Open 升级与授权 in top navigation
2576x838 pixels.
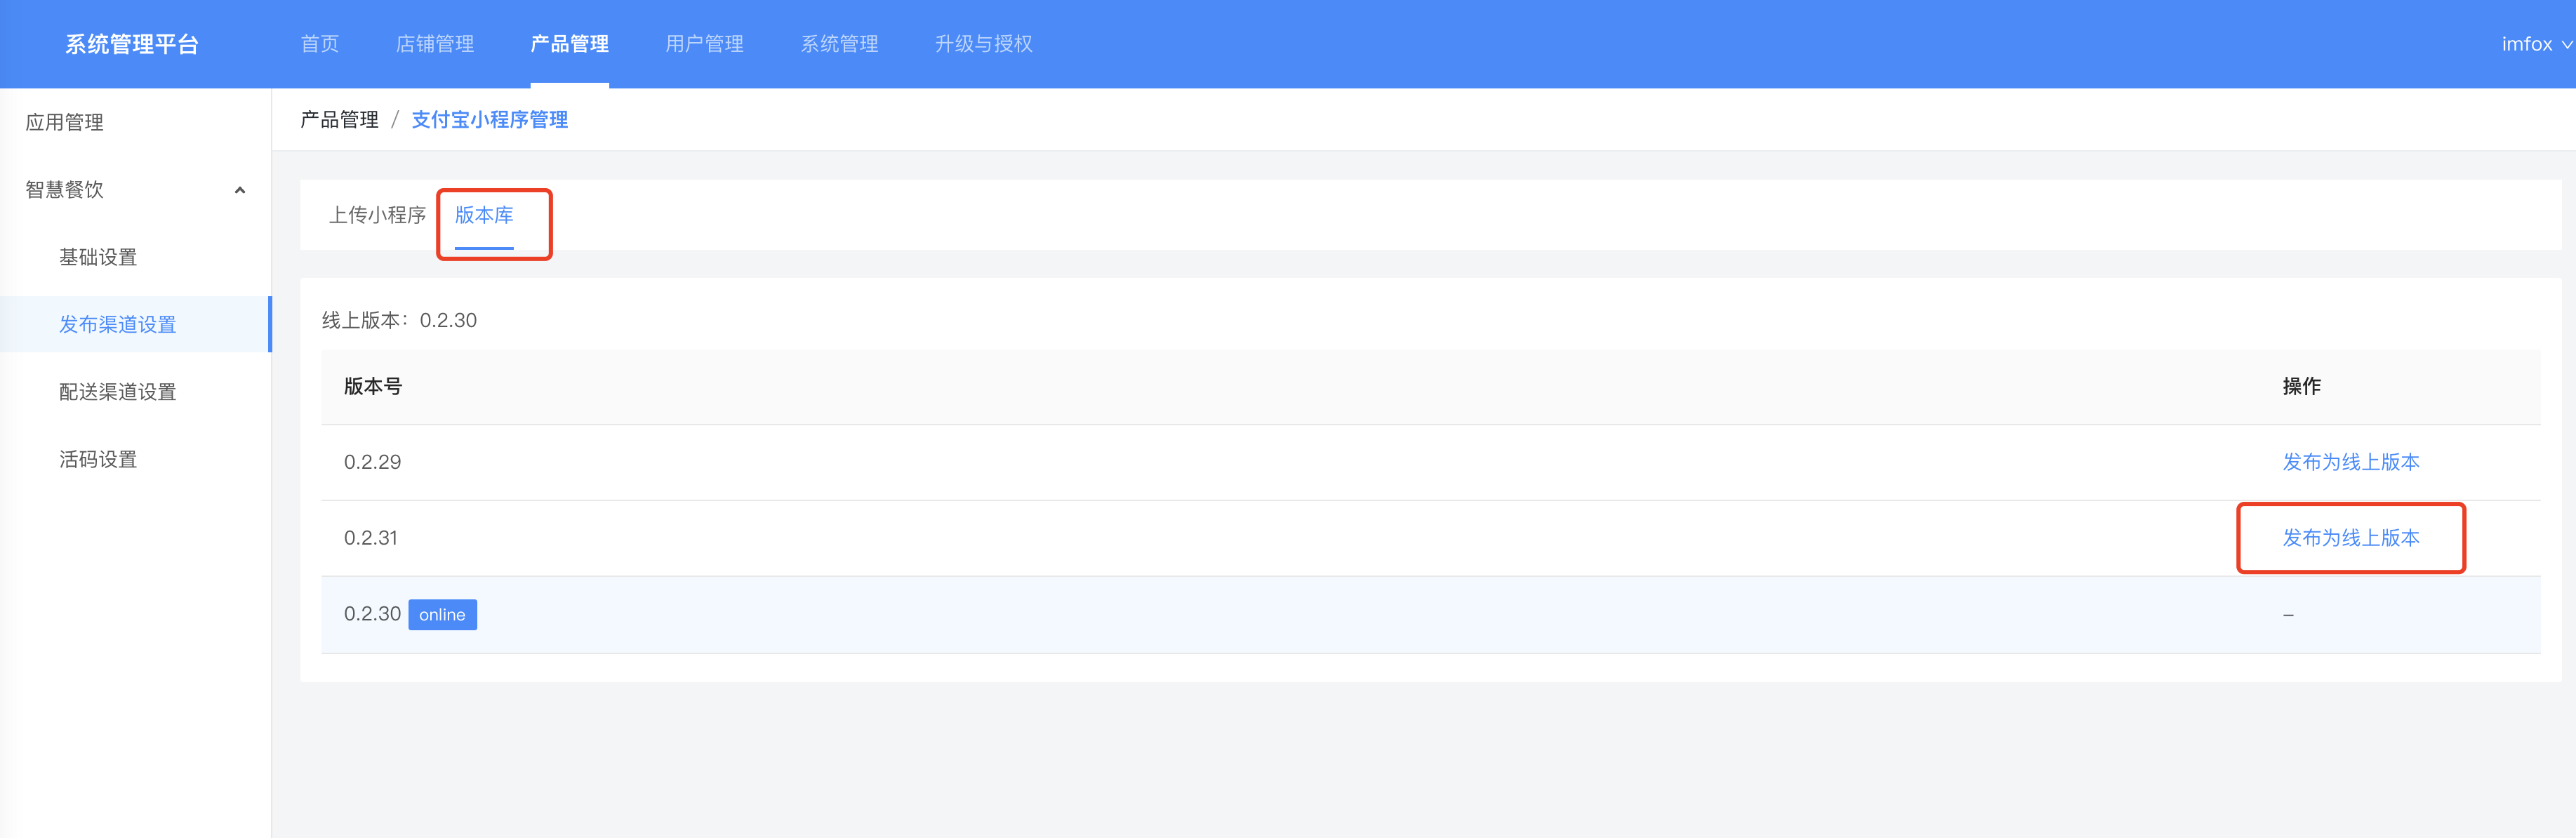pyautogui.click(x=983, y=44)
